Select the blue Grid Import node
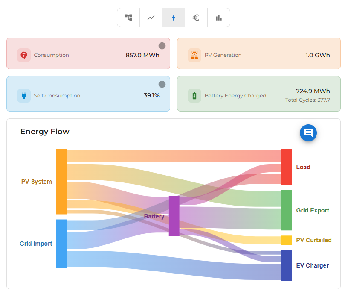 [x=61, y=244]
